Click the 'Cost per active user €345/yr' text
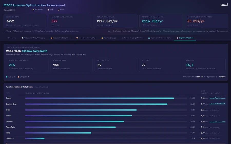Screen dimensions: 231x144 point(215,77)
